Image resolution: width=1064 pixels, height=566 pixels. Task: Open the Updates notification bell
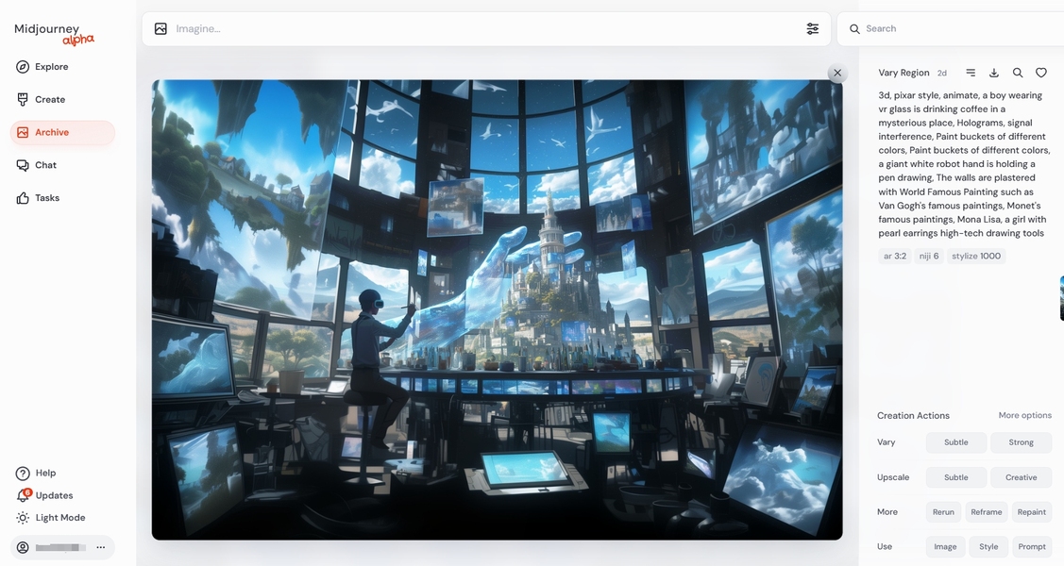(23, 495)
